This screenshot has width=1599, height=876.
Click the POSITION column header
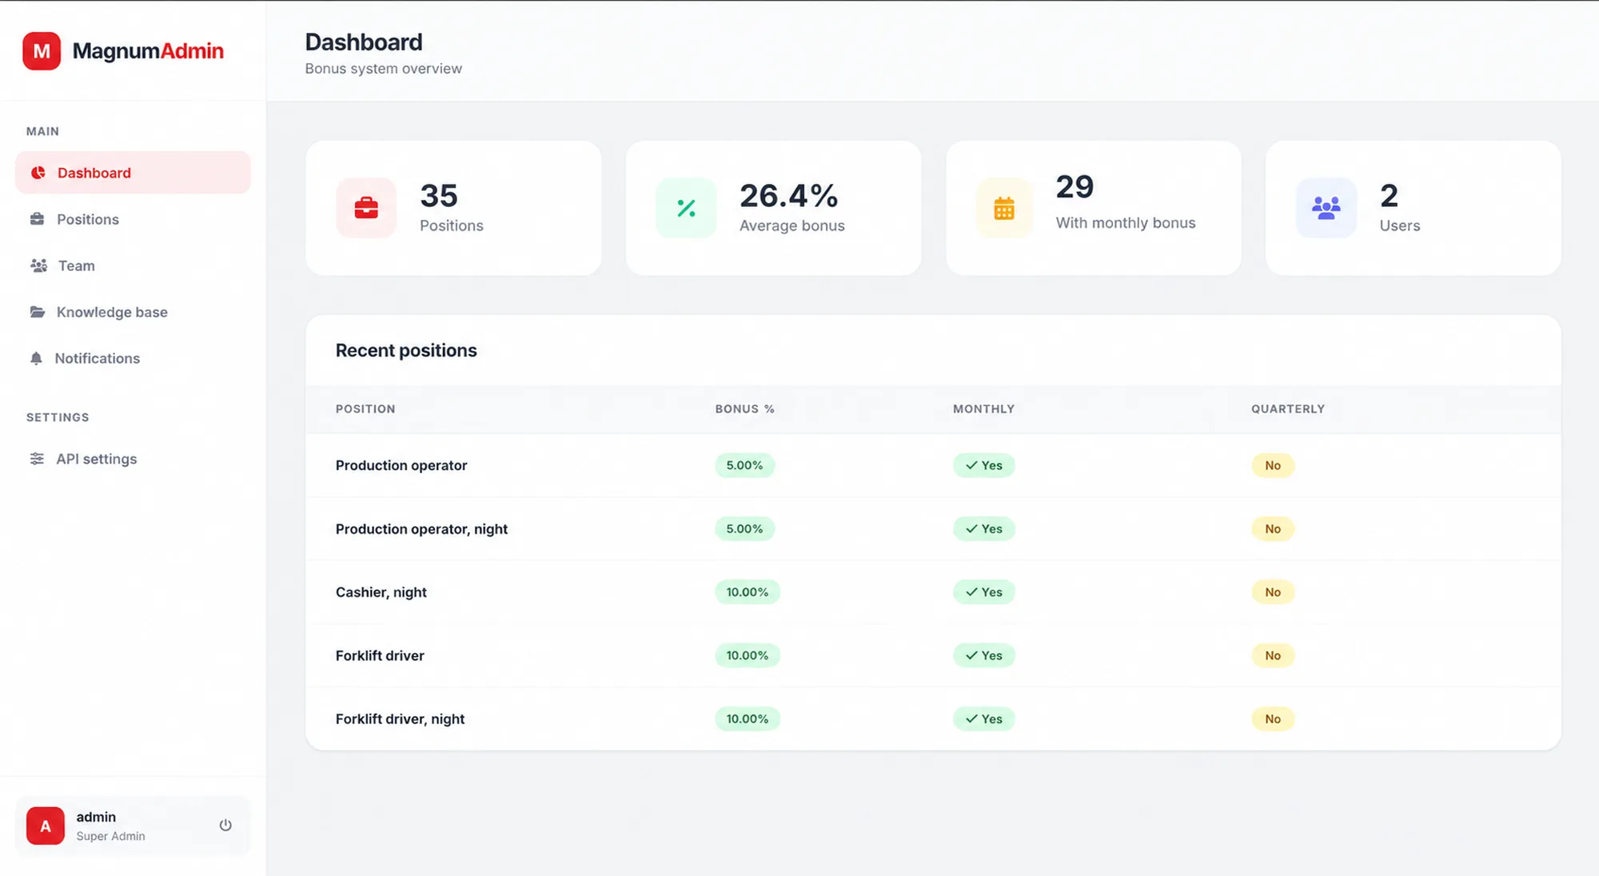pos(365,409)
